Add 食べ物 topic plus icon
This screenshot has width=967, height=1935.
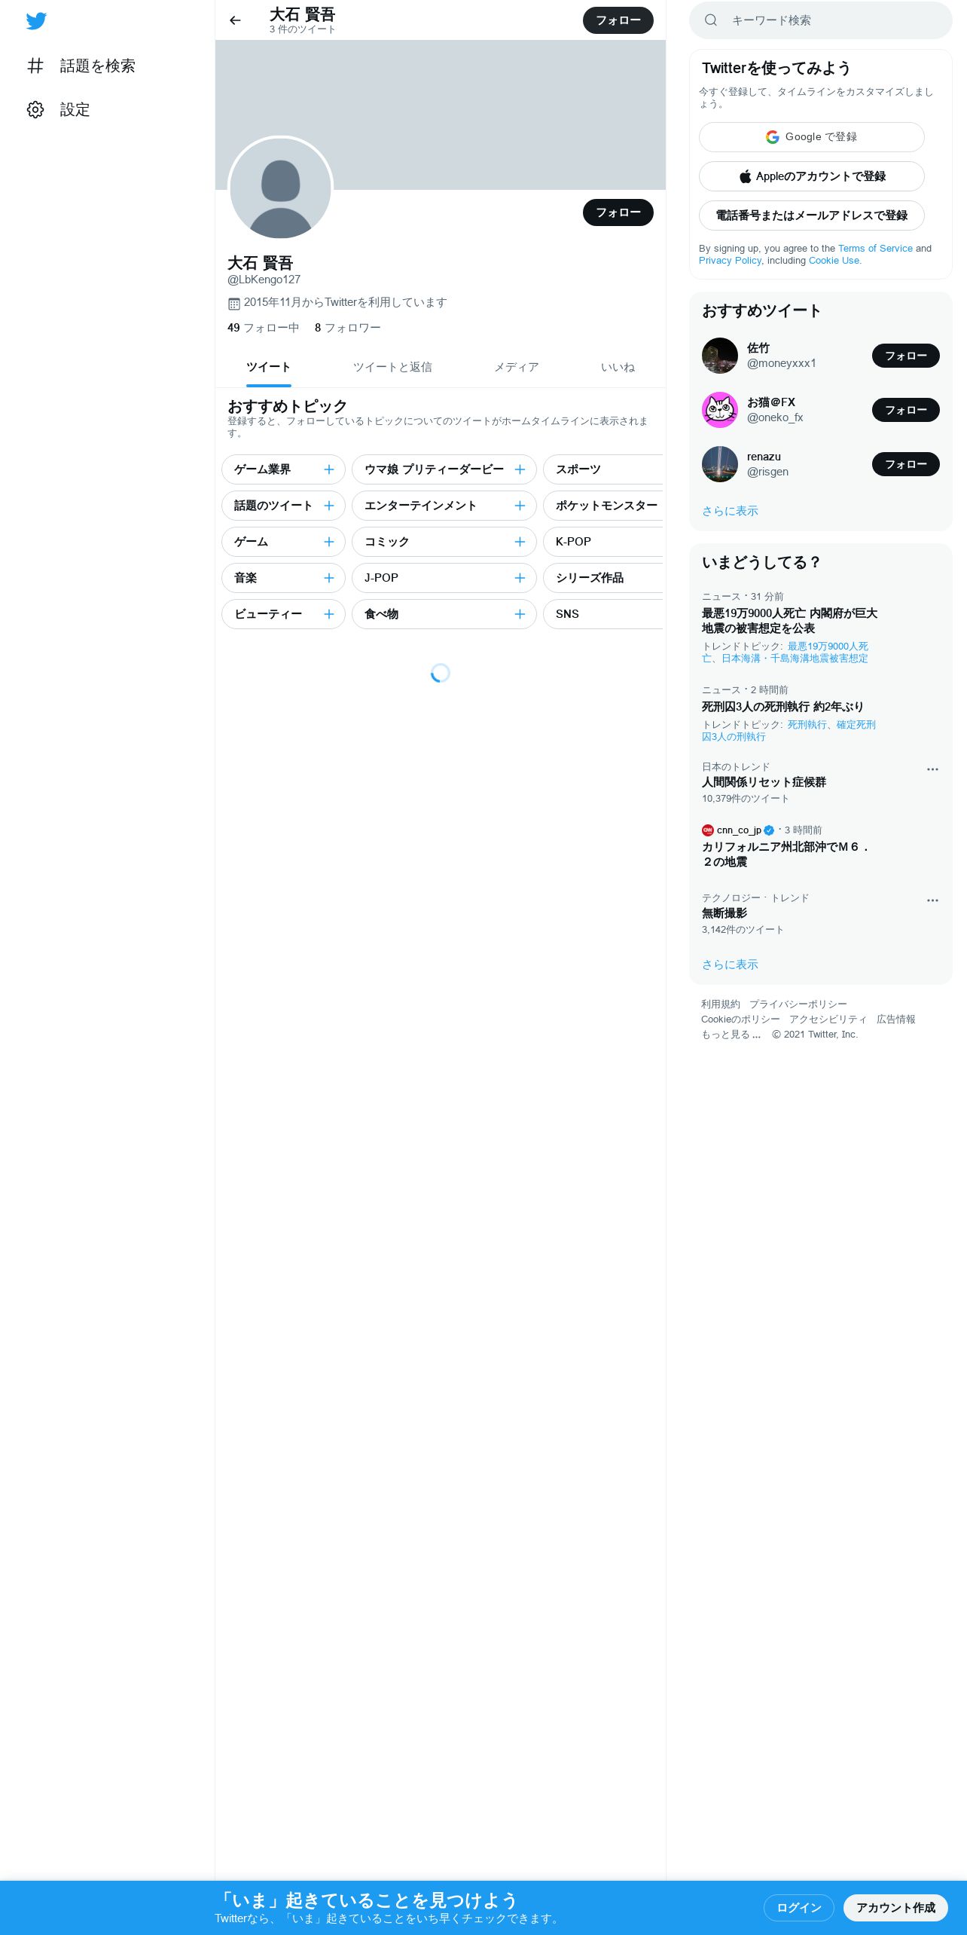pyautogui.click(x=520, y=614)
